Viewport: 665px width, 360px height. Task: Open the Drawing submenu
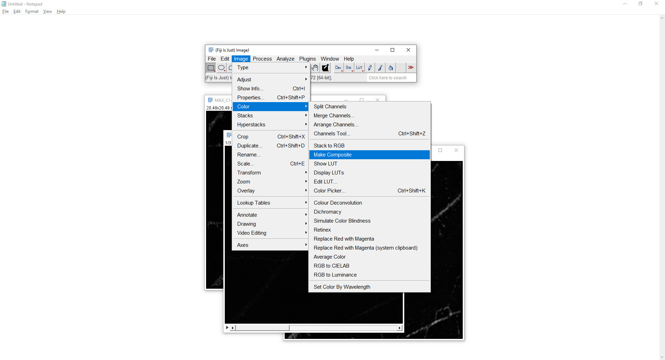click(271, 224)
